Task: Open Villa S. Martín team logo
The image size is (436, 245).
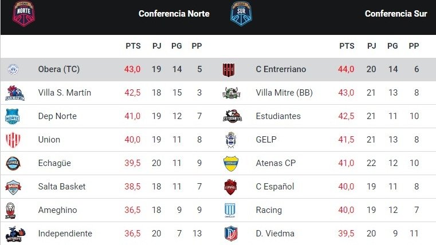Action: click(15, 93)
